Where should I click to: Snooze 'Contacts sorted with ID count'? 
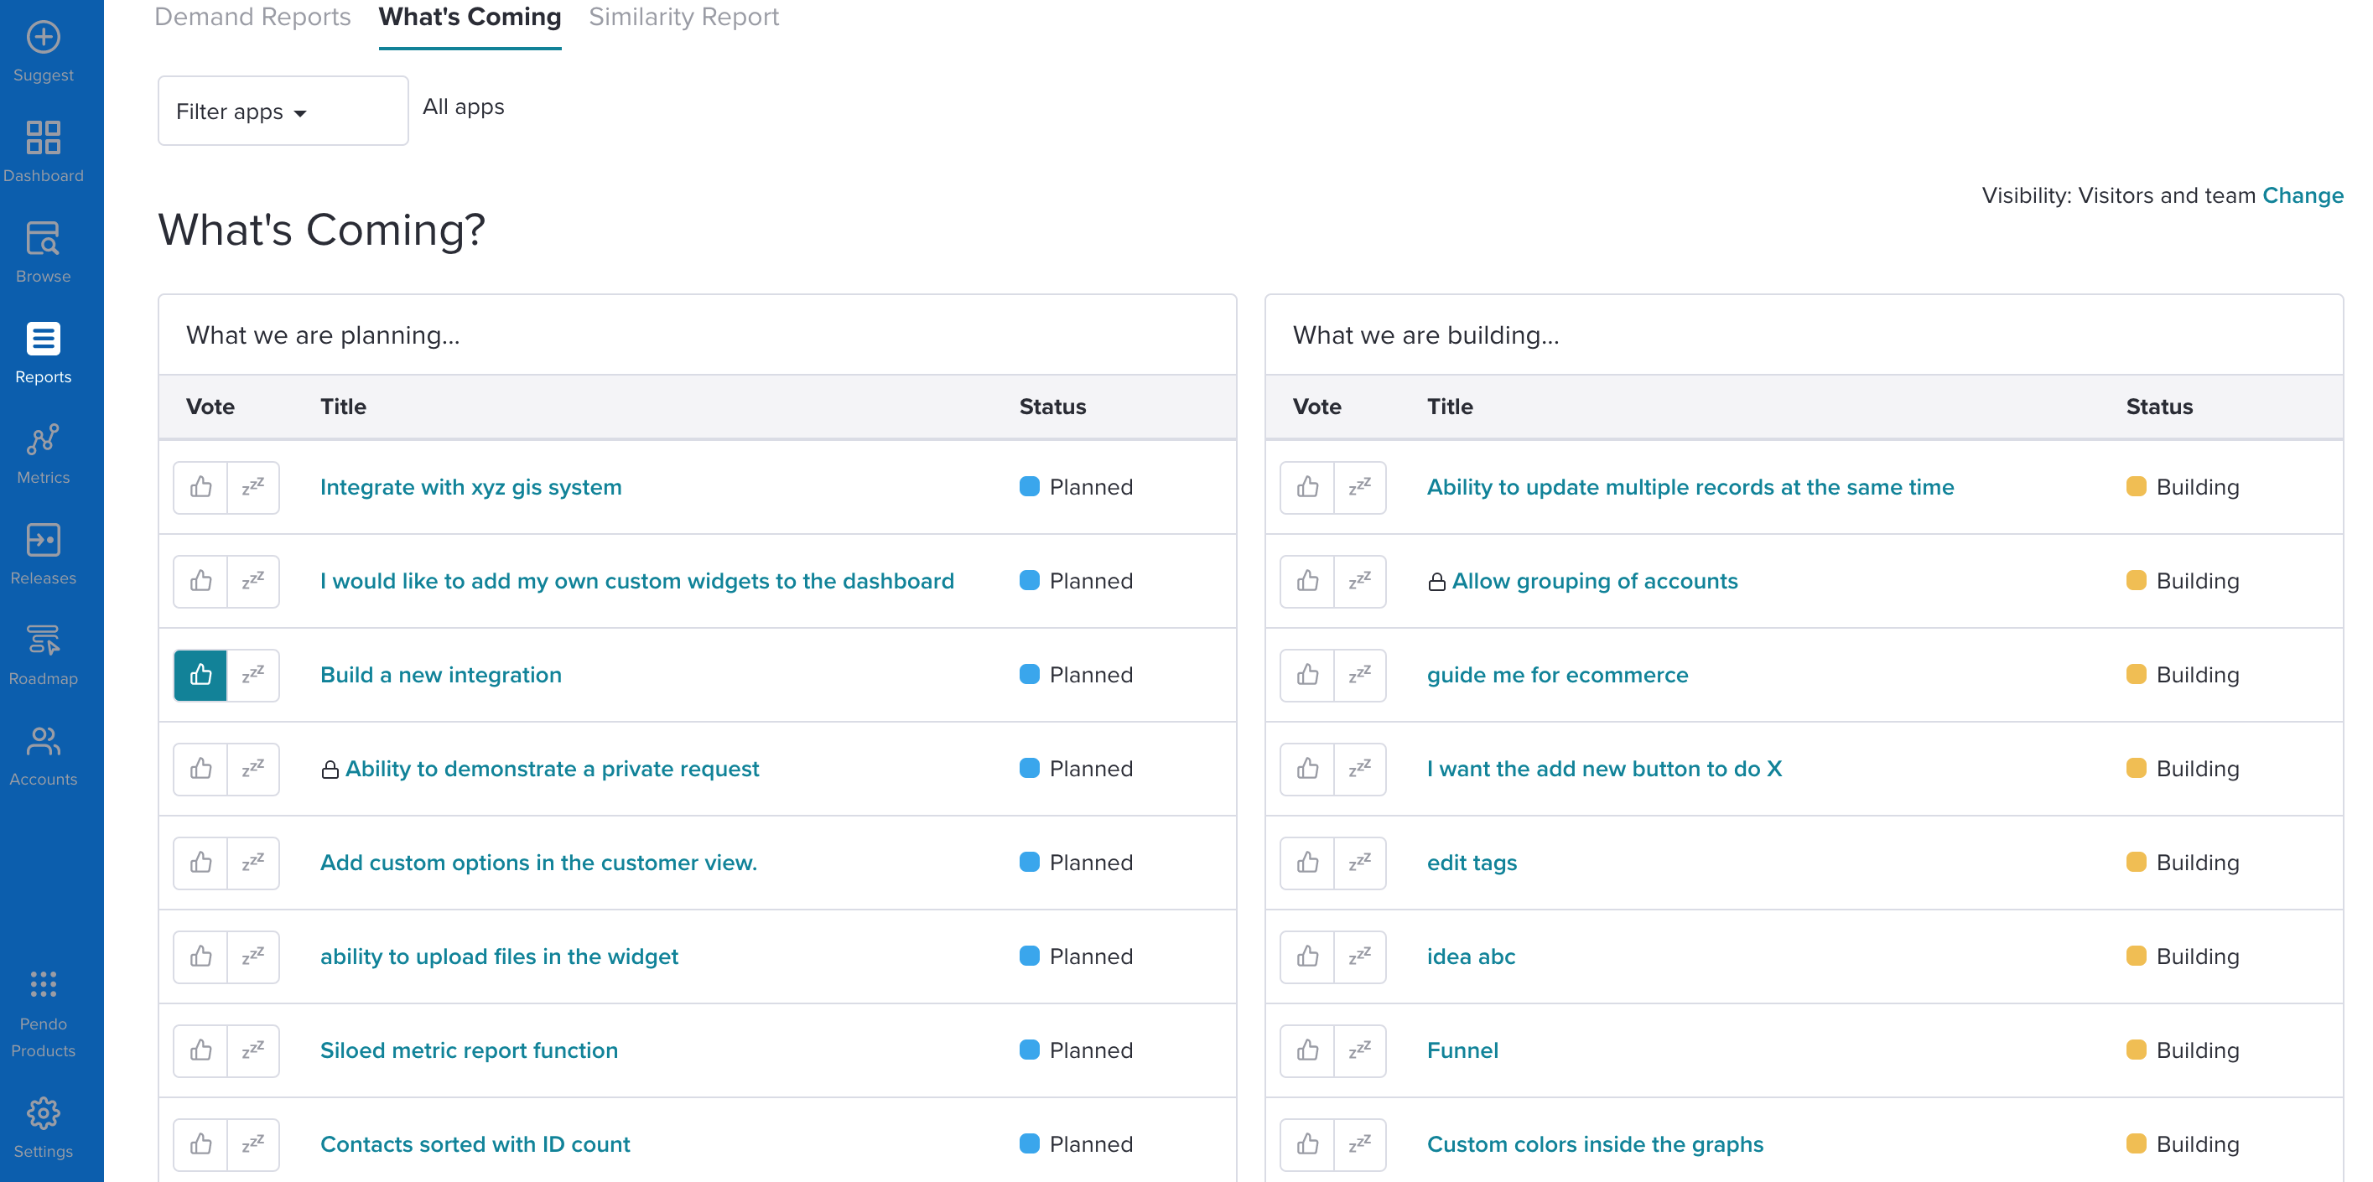click(253, 1145)
